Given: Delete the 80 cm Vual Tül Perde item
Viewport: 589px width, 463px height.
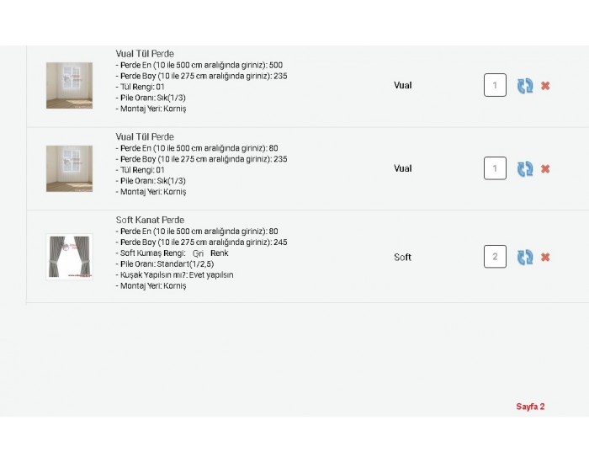Looking at the screenshot, I should click(x=545, y=169).
